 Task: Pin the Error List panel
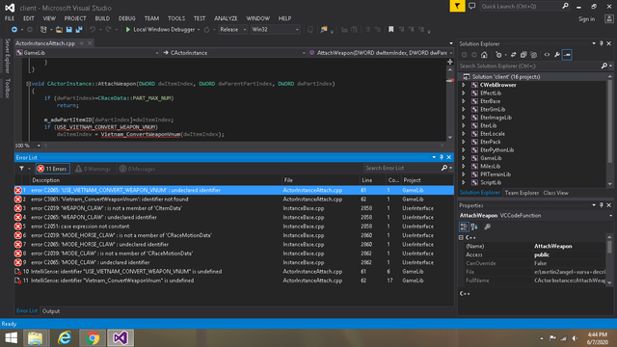[442, 157]
